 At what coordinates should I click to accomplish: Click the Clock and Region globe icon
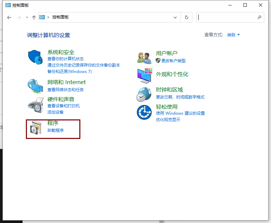[x=144, y=94]
